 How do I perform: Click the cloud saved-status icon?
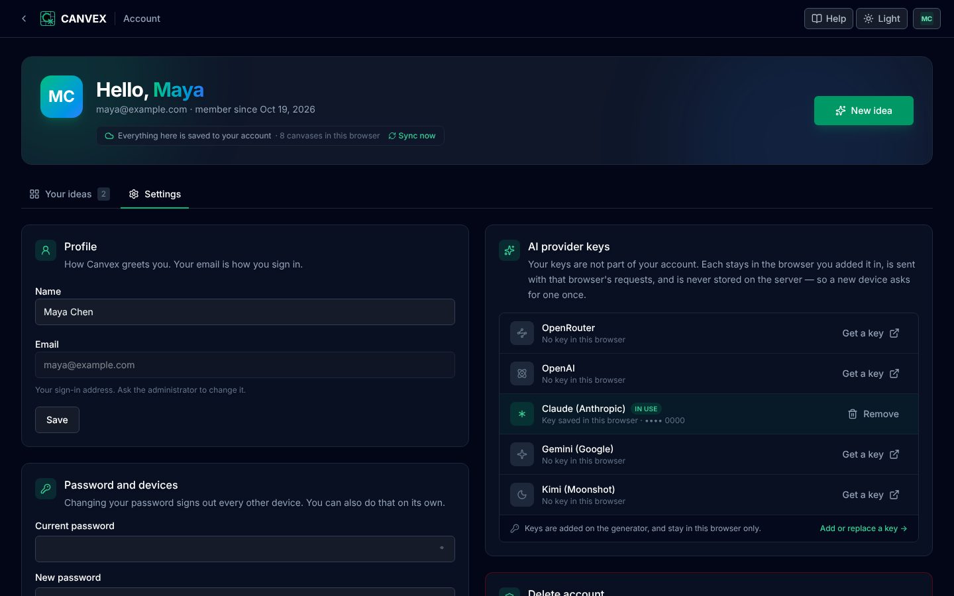pyautogui.click(x=109, y=136)
